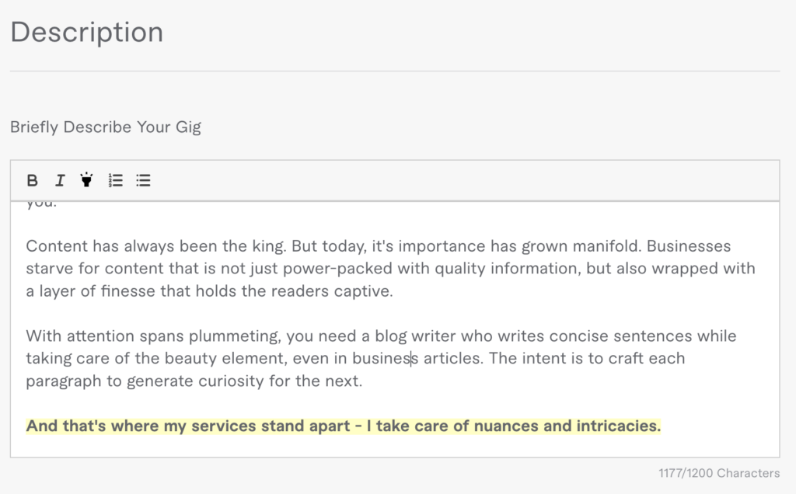Viewport: 796px width, 494px height.
Task: Click the 'Description' section heading
Action: (x=86, y=32)
